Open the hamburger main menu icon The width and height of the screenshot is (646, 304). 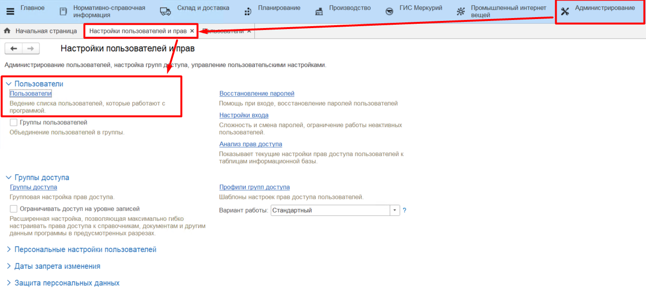click(x=10, y=11)
